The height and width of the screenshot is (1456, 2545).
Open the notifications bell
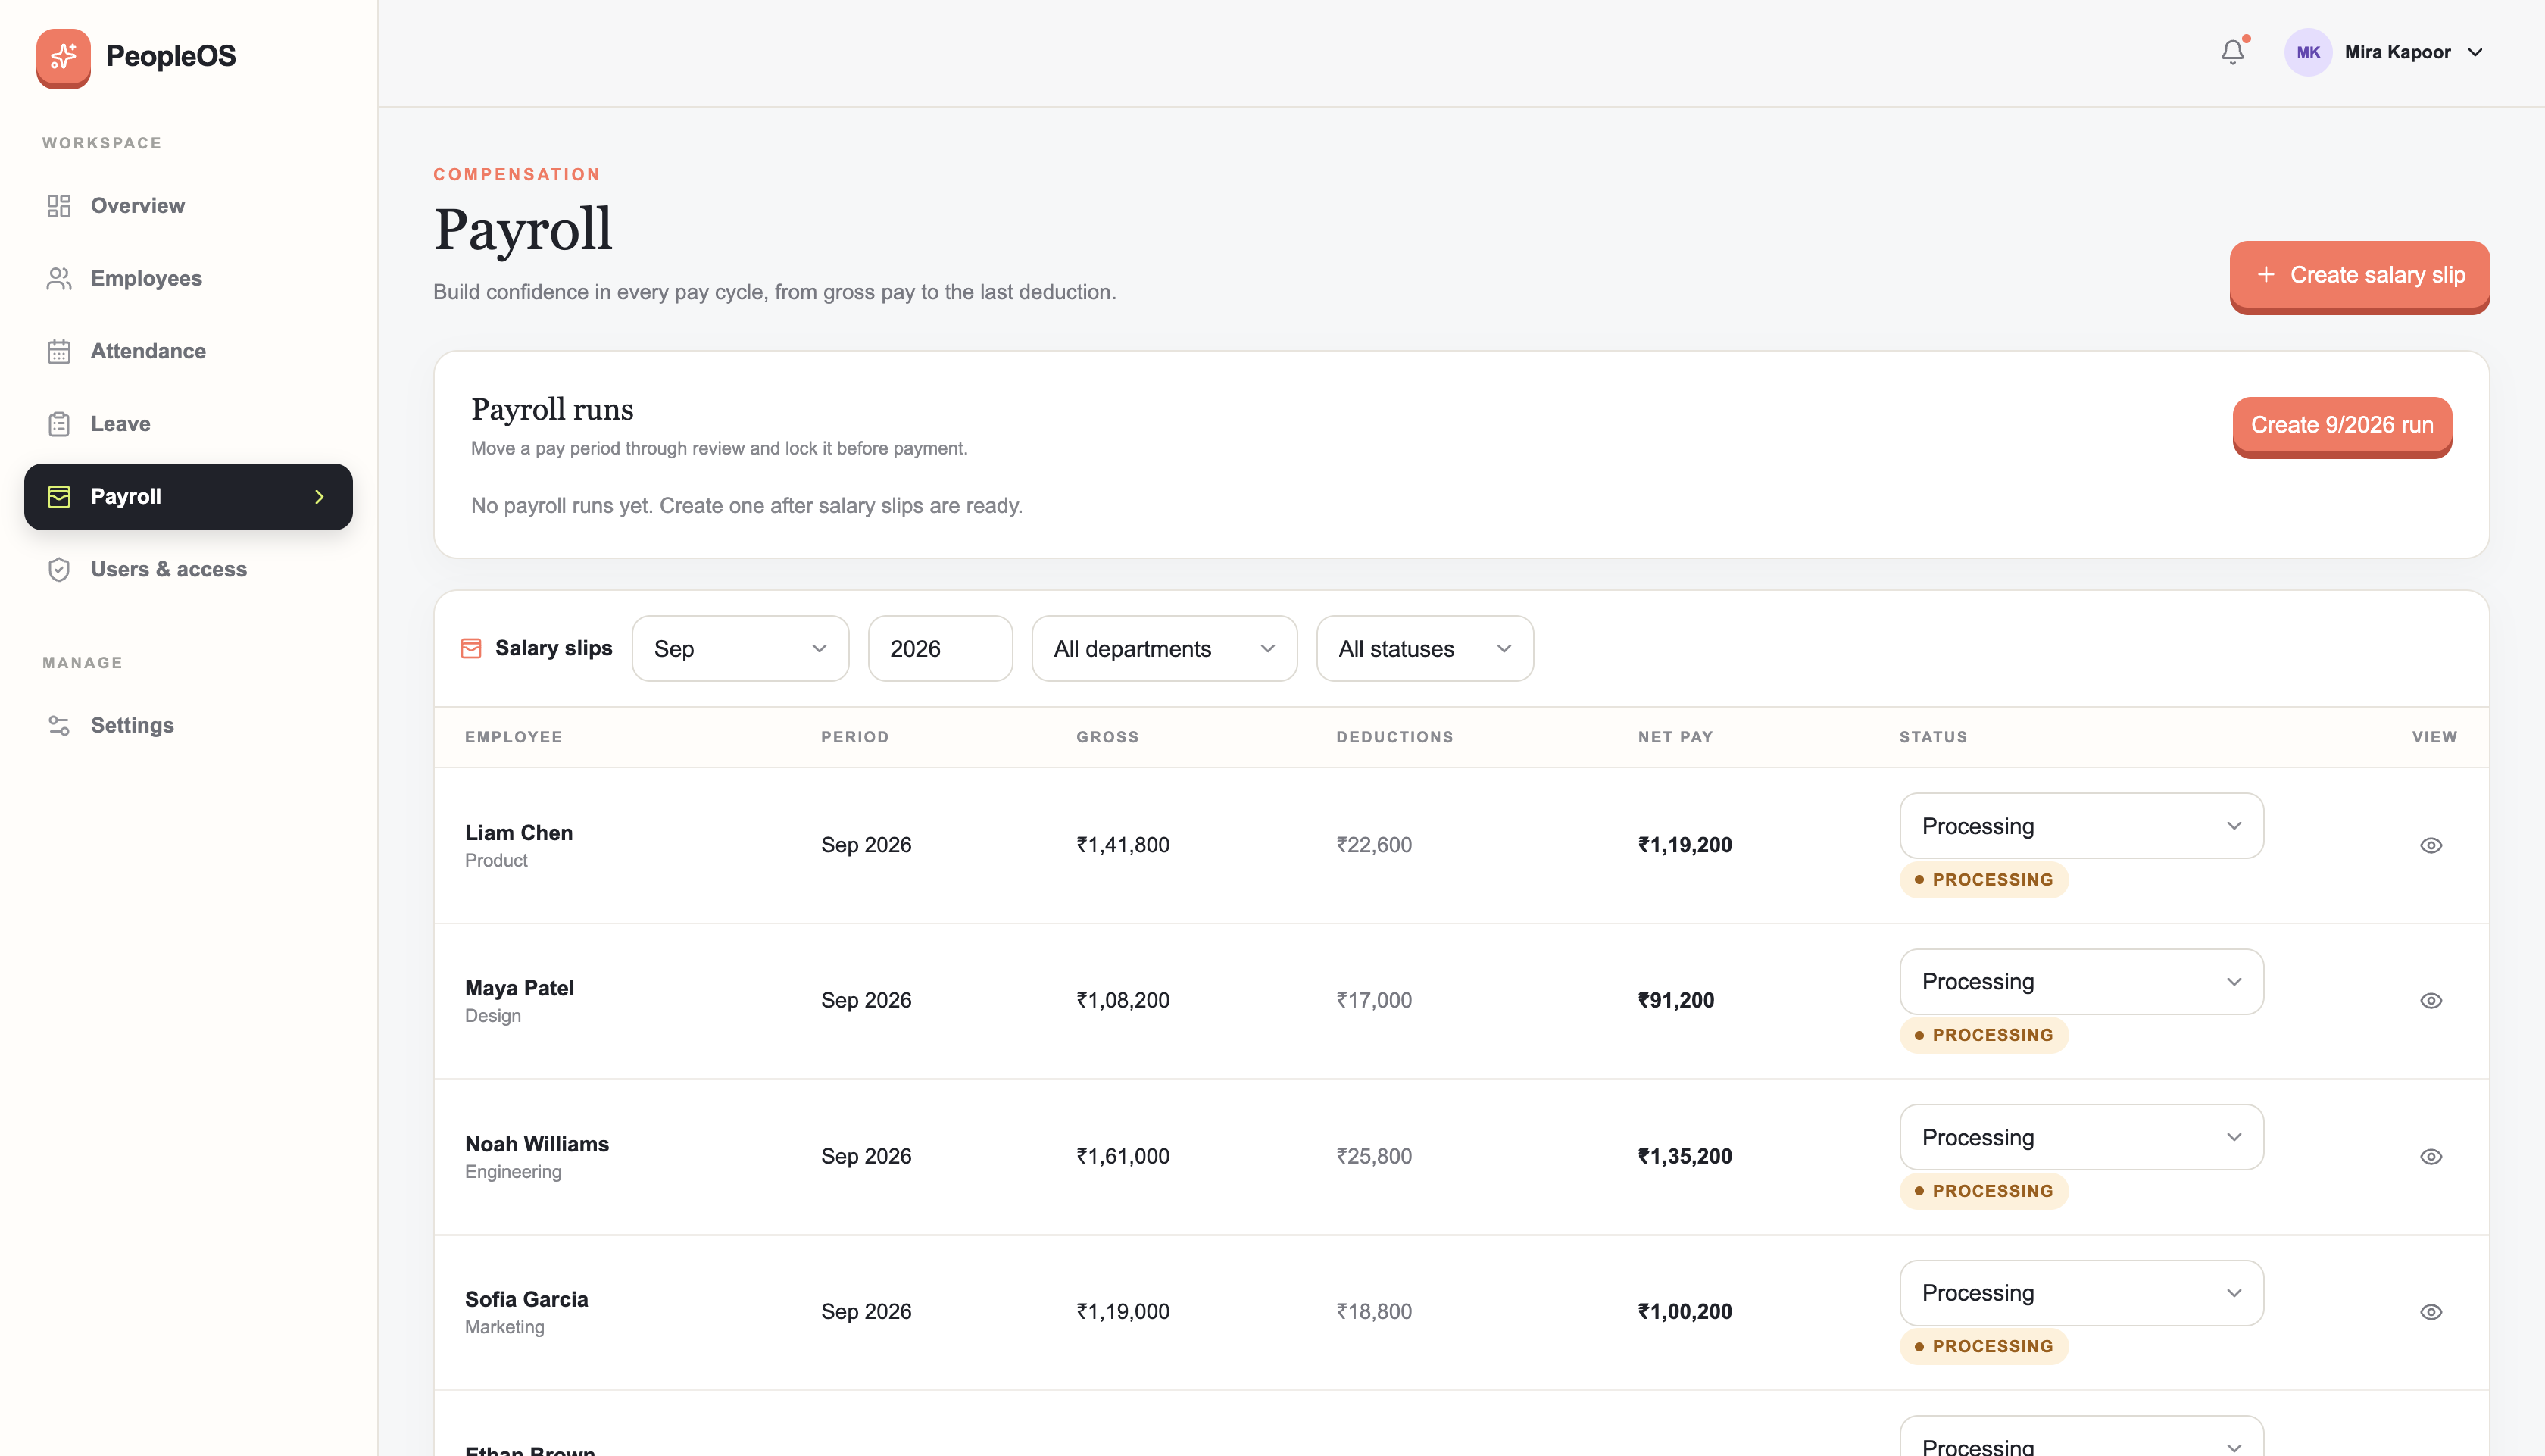click(2232, 52)
